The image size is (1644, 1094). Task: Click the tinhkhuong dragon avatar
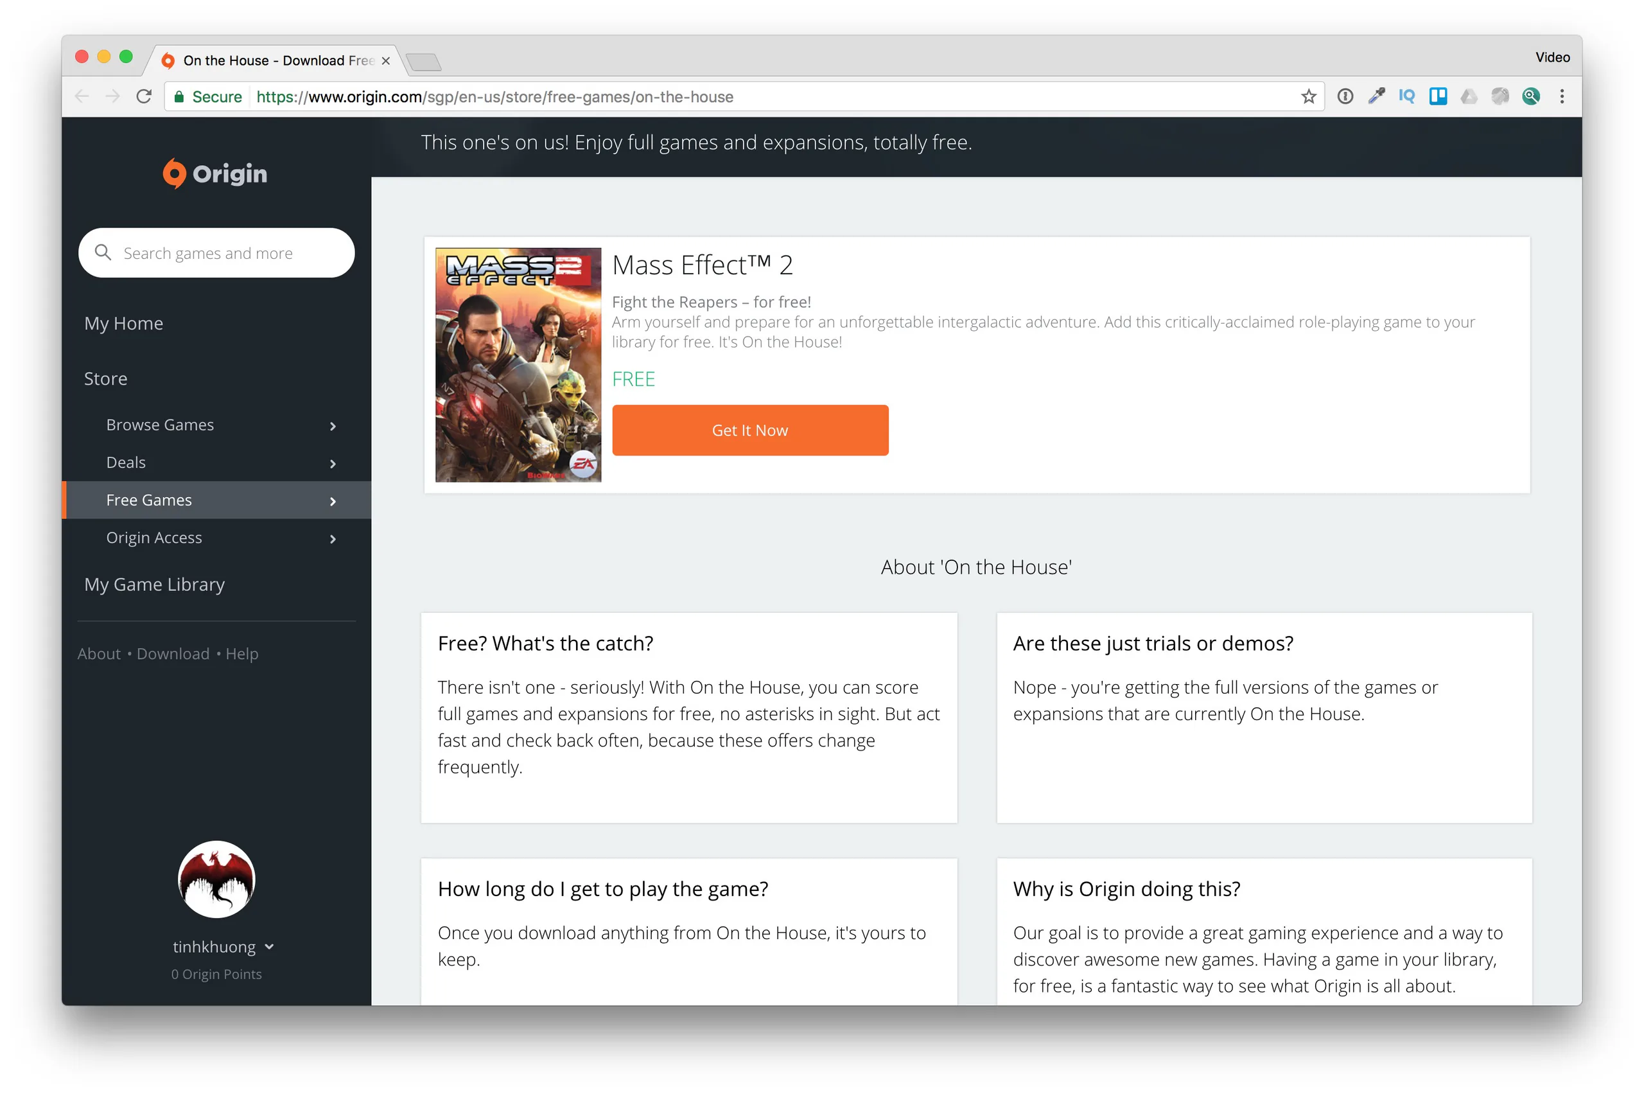[216, 879]
